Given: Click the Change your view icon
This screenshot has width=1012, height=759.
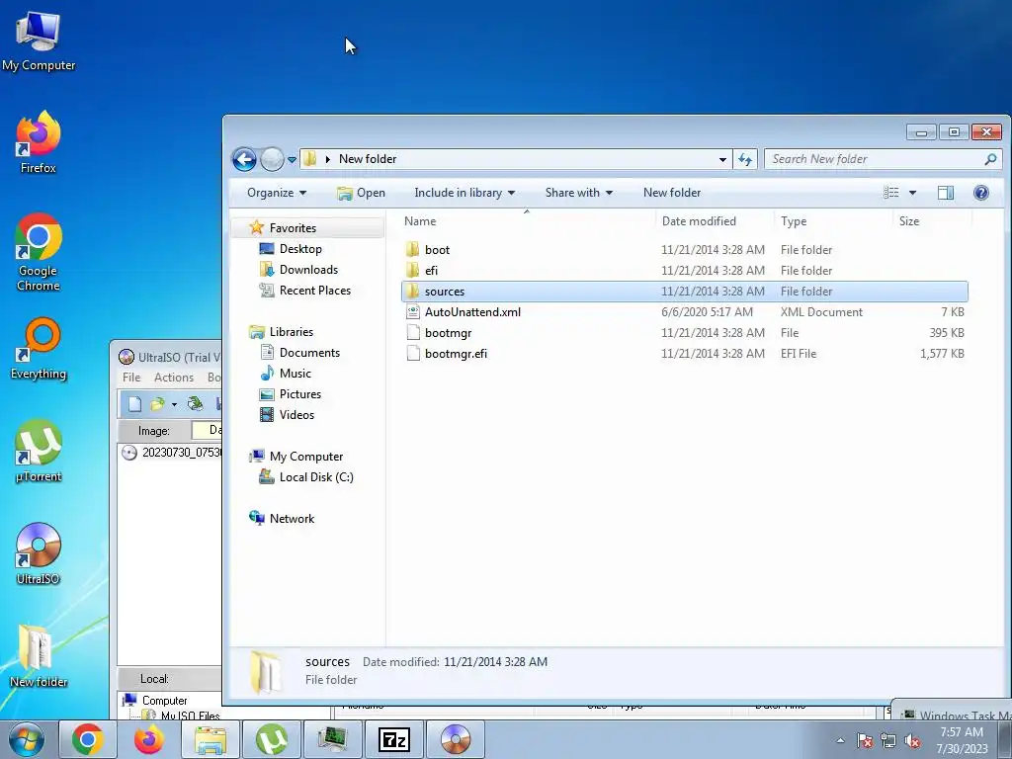Looking at the screenshot, I should [891, 193].
